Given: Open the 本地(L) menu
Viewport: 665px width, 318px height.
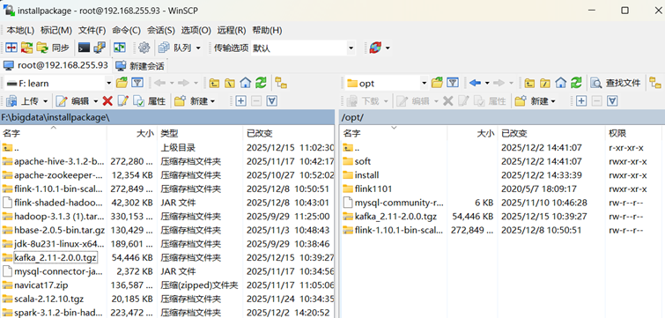Looking at the screenshot, I should [x=20, y=30].
